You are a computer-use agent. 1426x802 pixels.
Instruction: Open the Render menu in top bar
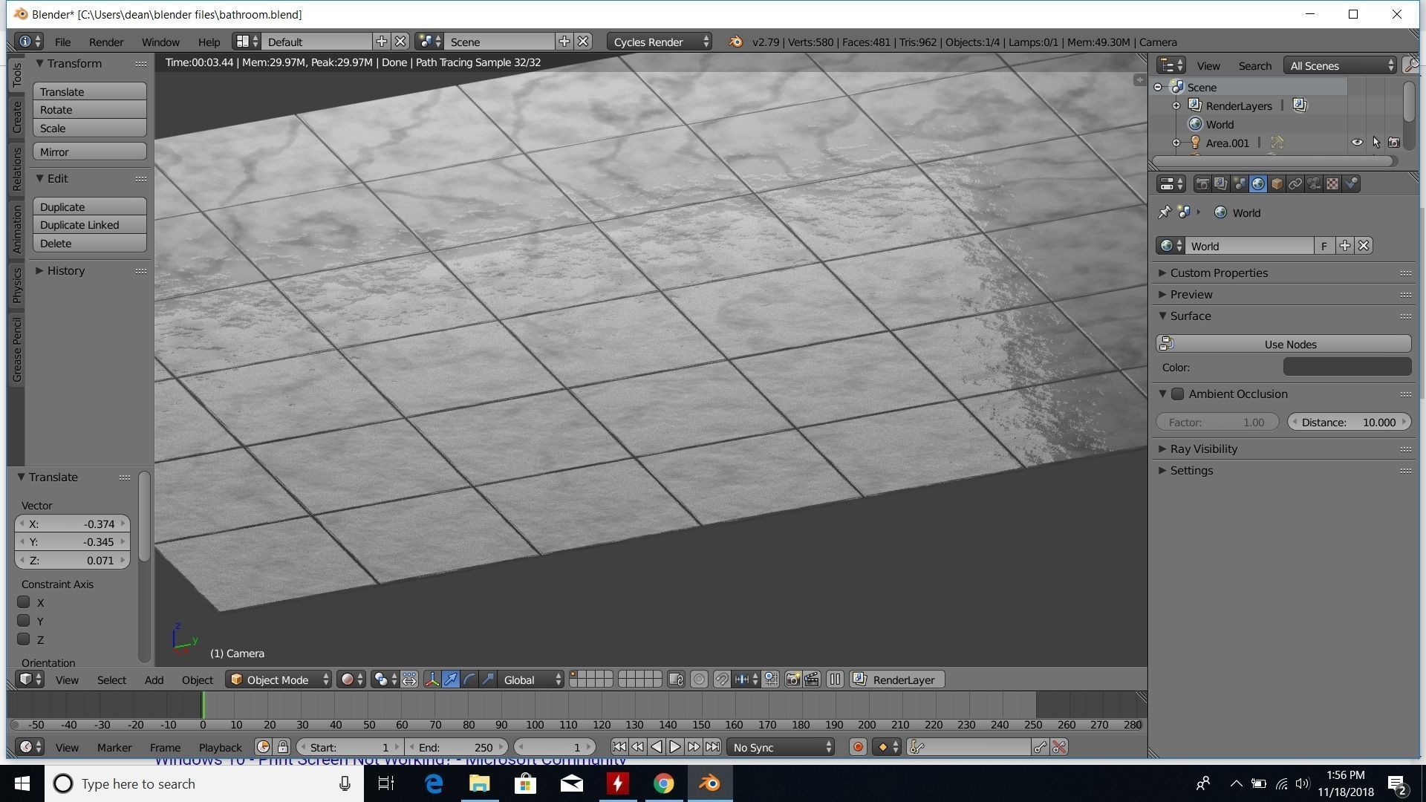click(105, 42)
